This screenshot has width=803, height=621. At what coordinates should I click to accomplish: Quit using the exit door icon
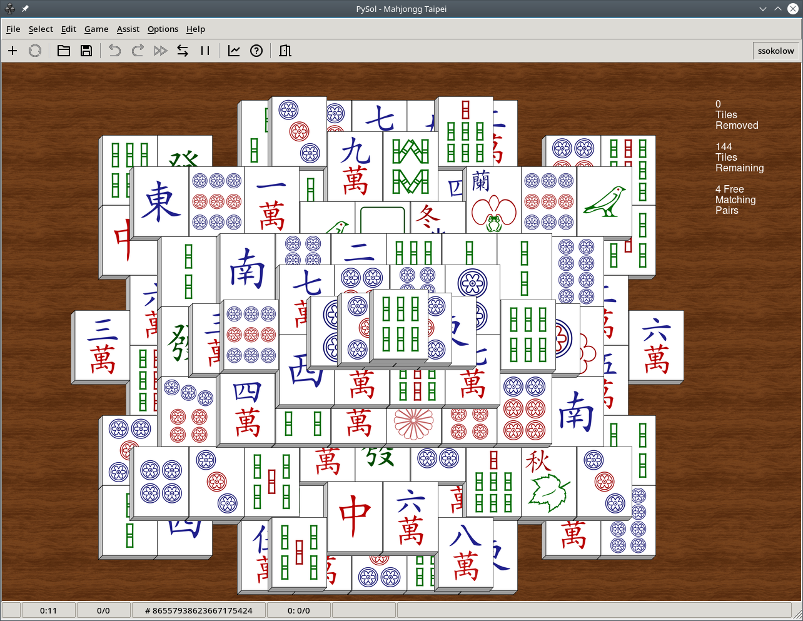(x=285, y=51)
